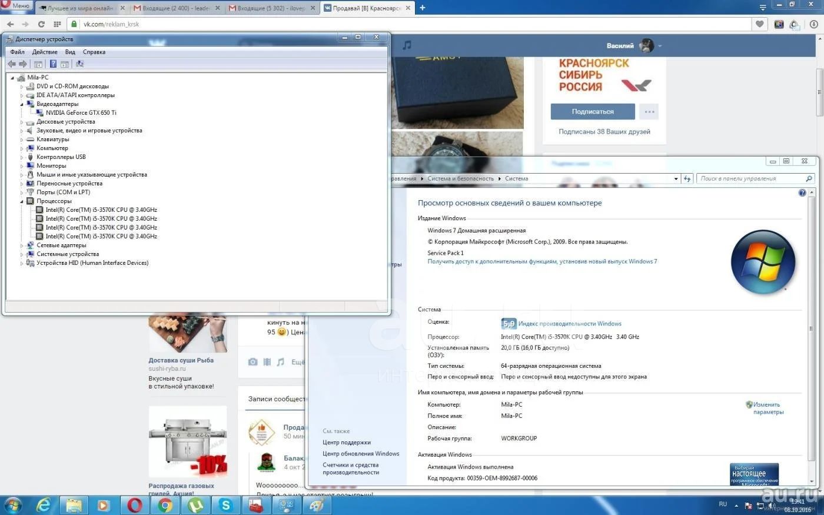Open Подписаны 38 Ваших друзей link
This screenshot has width=824, height=515.
tap(604, 132)
